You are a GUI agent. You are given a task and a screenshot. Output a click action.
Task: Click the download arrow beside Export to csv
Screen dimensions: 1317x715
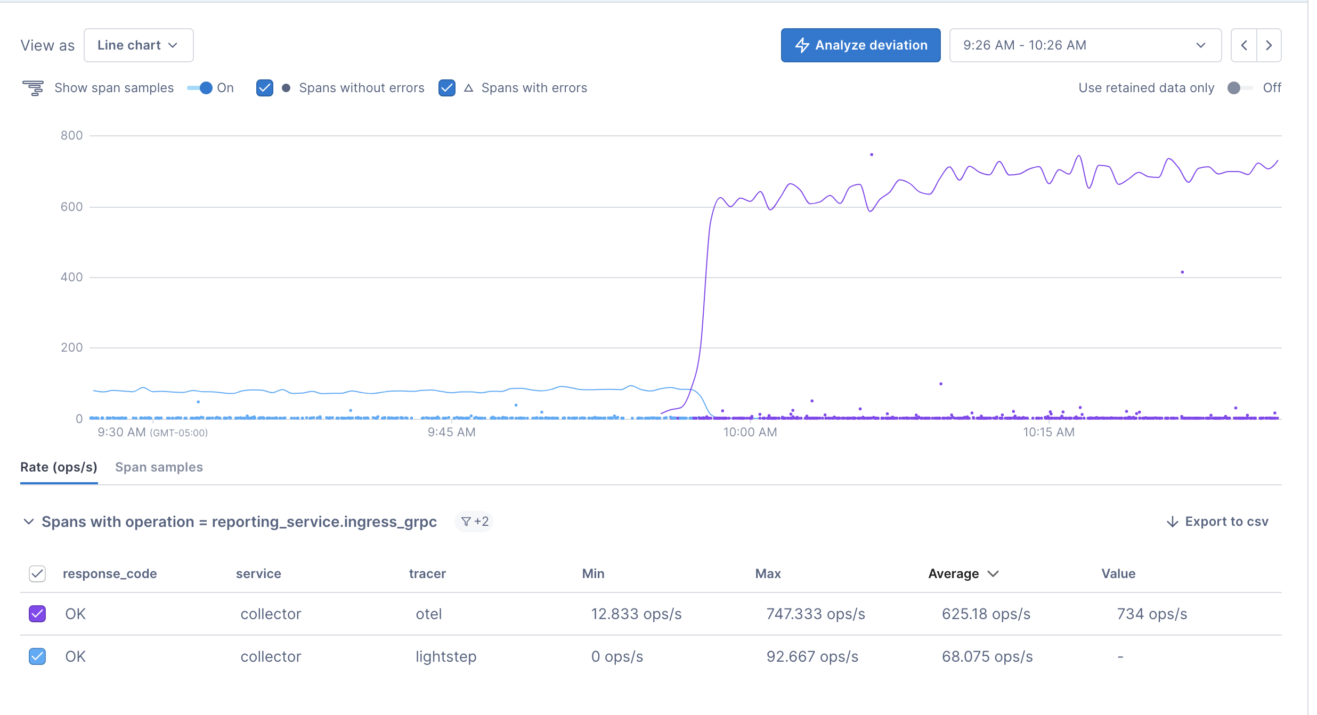[1172, 521]
